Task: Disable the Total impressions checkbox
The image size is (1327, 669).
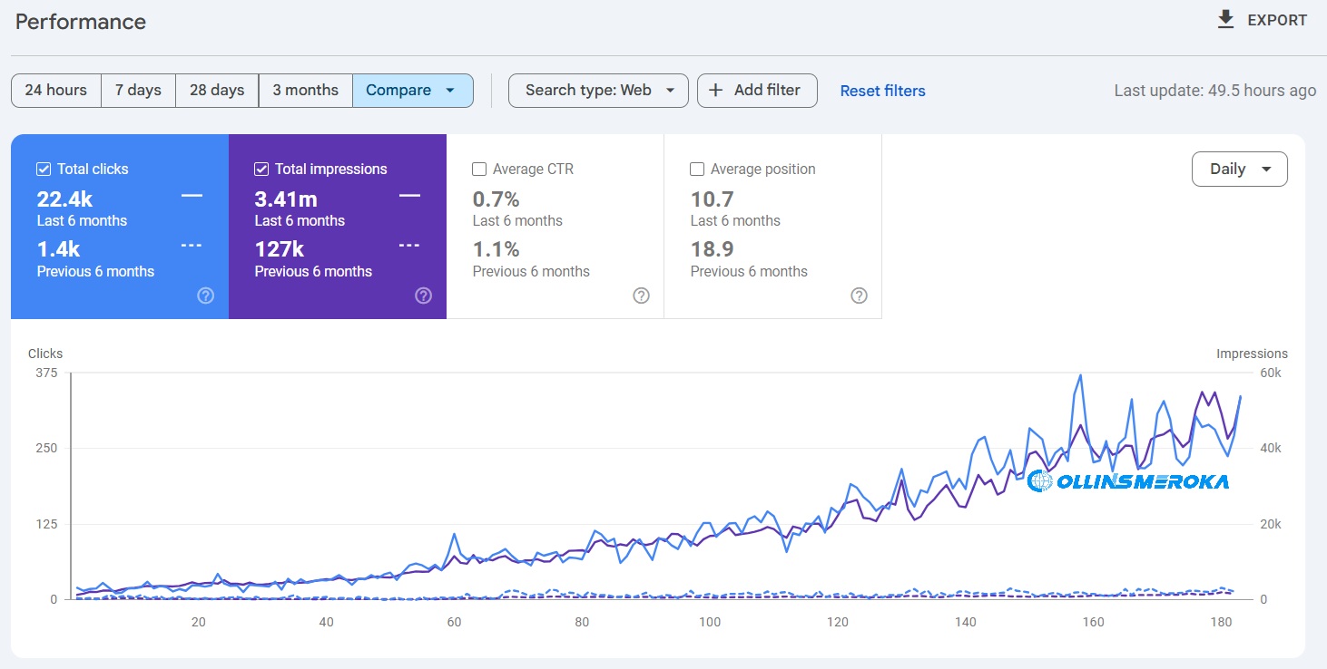Action: point(260,168)
